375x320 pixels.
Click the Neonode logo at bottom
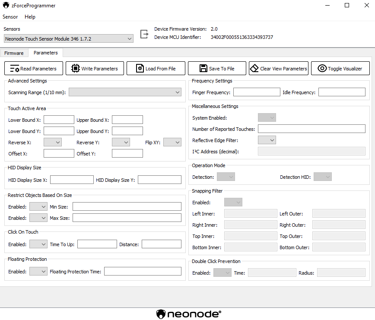[x=188, y=314]
